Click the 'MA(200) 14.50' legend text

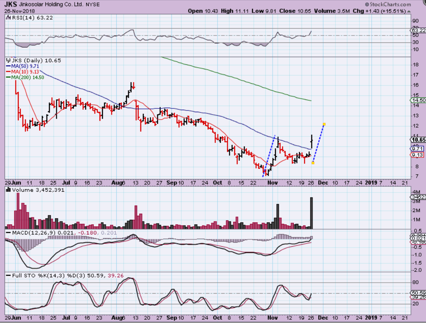coord(28,77)
